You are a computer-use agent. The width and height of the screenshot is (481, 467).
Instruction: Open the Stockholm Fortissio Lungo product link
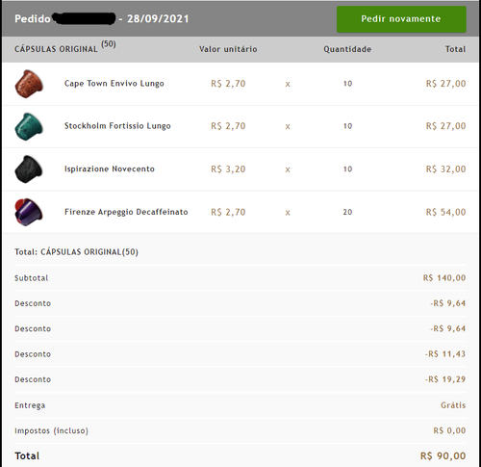click(117, 126)
